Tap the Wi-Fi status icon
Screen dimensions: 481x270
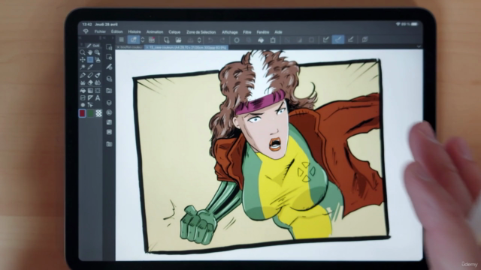(x=398, y=24)
